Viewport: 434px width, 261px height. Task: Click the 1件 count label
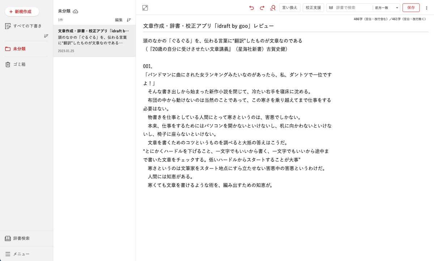(60, 20)
